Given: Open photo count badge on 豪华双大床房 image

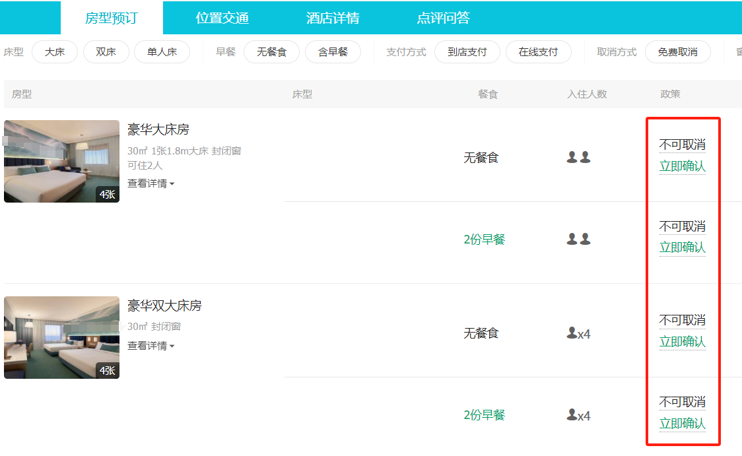Looking at the screenshot, I should (x=107, y=370).
